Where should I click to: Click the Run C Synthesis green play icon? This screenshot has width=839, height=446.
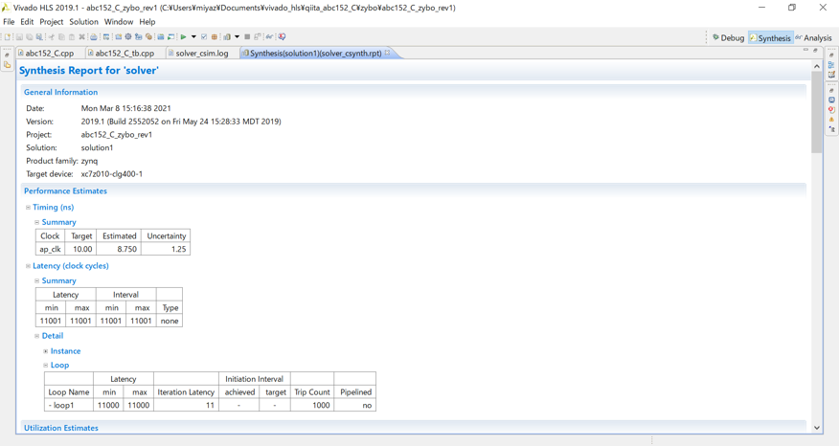point(184,37)
